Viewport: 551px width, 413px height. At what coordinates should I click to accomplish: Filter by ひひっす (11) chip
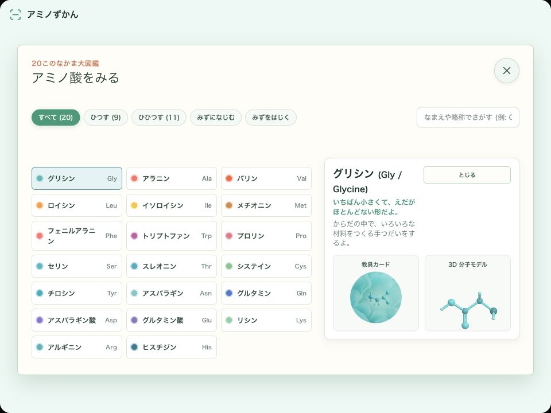[159, 117]
